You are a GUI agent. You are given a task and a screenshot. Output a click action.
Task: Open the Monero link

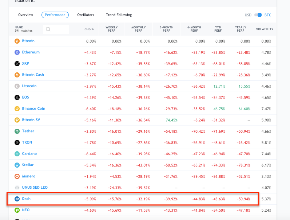pyautogui.click(x=28, y=176)
